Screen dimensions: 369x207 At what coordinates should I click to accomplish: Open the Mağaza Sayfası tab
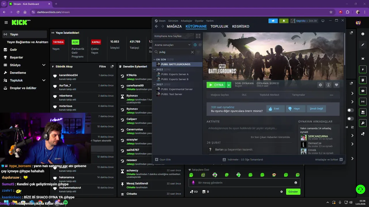[x=220, y=95]
